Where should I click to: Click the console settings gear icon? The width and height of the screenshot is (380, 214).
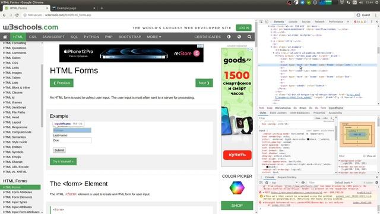tap(376, 182)
